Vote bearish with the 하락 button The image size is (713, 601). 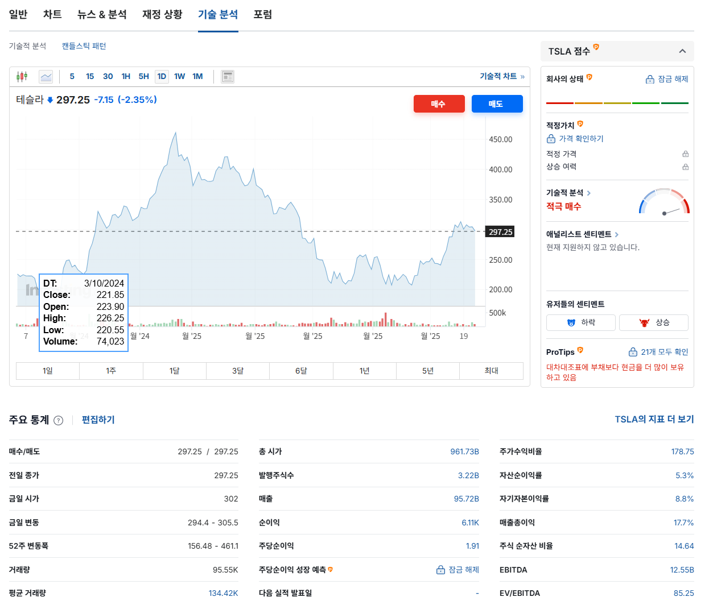pyautogui.click(x=580, y=322)
